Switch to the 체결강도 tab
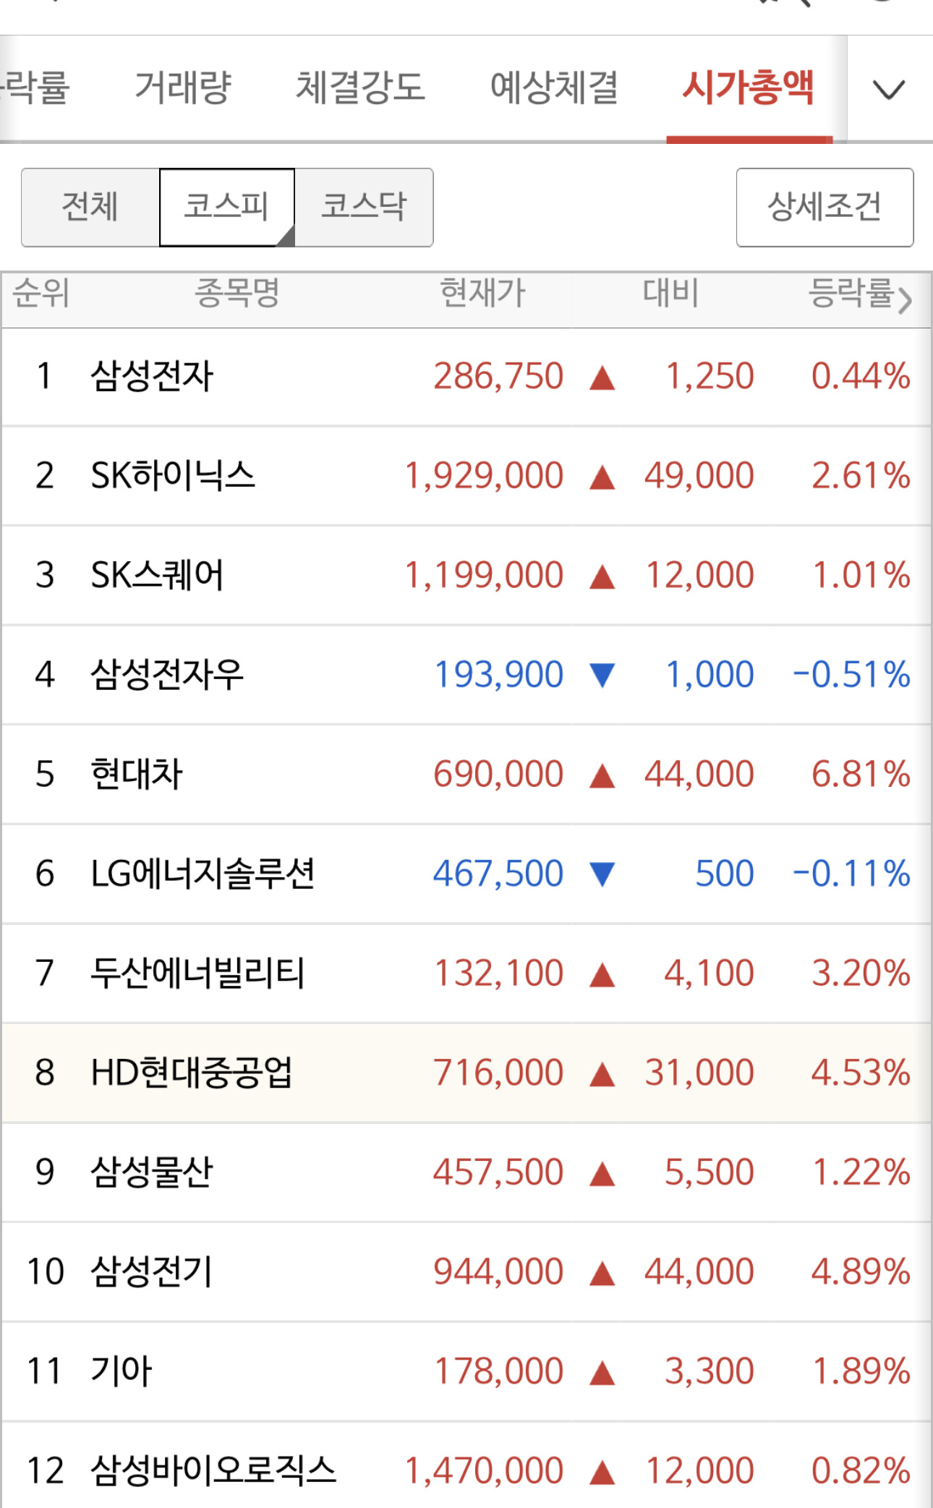The height and width of the screenshot is (1508, 933). point(360,88)
